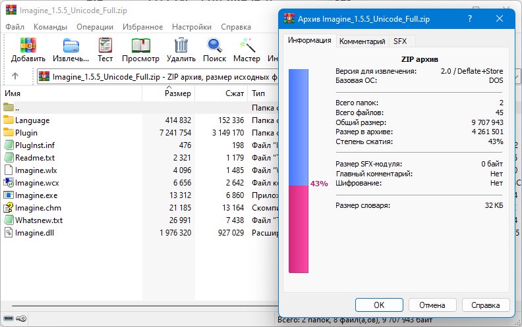This screenshot has width=522, height=327.
Task: Run the Тест archive check icon
Action: (x=105, y=45)
